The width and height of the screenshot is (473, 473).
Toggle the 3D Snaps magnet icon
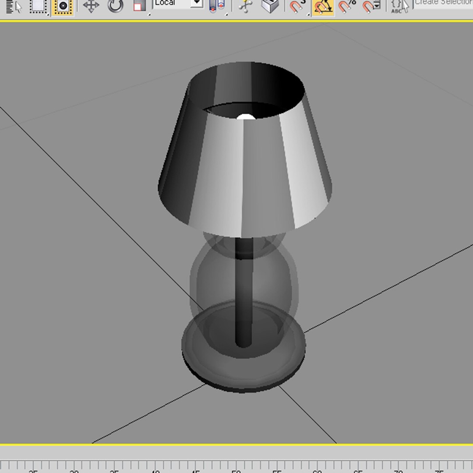click(x=298, y=7)
